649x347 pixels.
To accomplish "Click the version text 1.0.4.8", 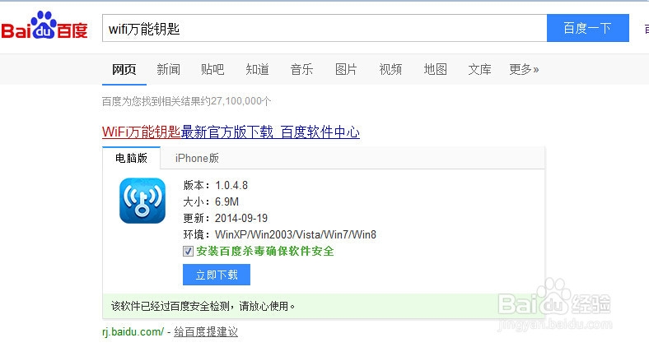I will point(231,185).
